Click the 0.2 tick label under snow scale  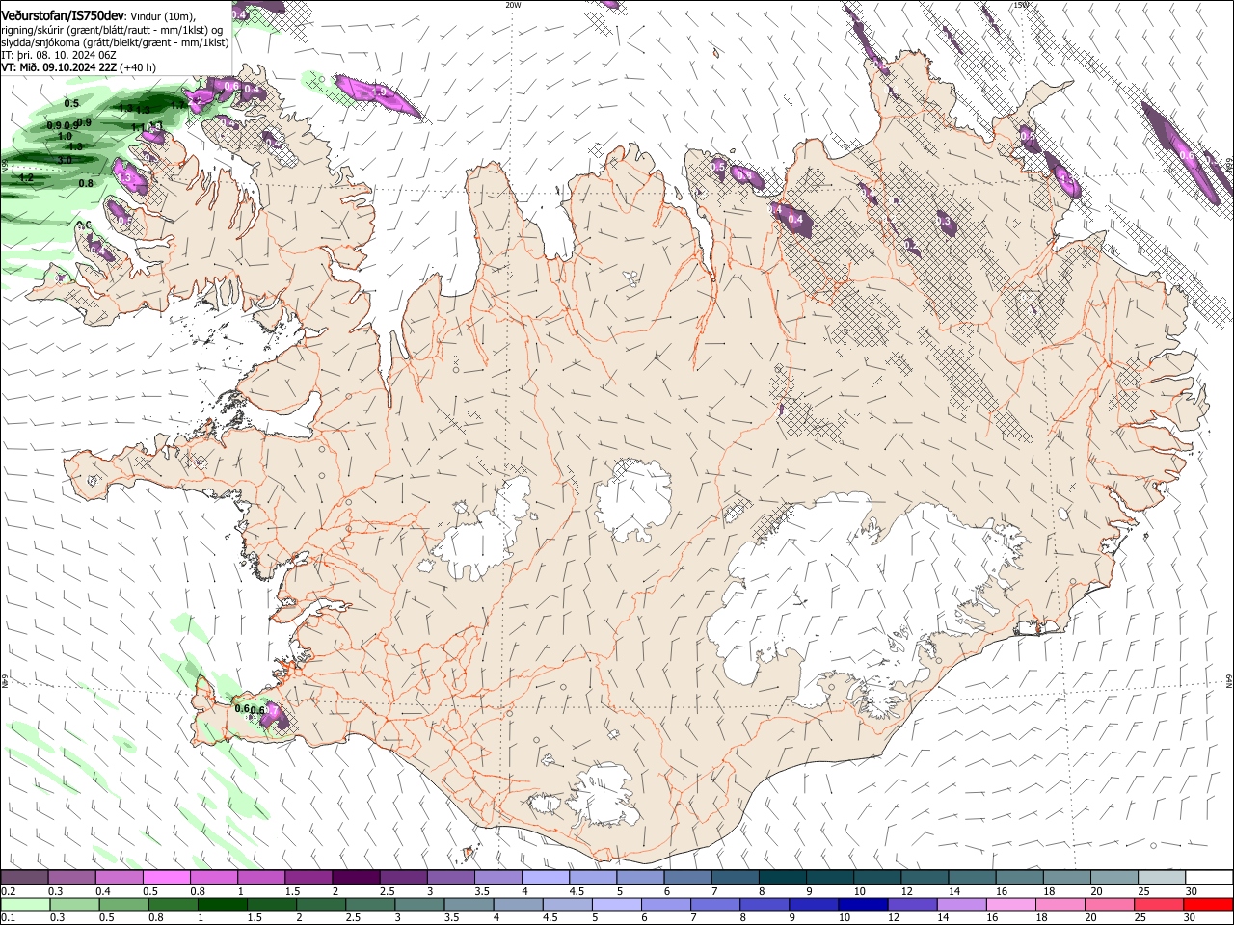[x=9, y=891]
